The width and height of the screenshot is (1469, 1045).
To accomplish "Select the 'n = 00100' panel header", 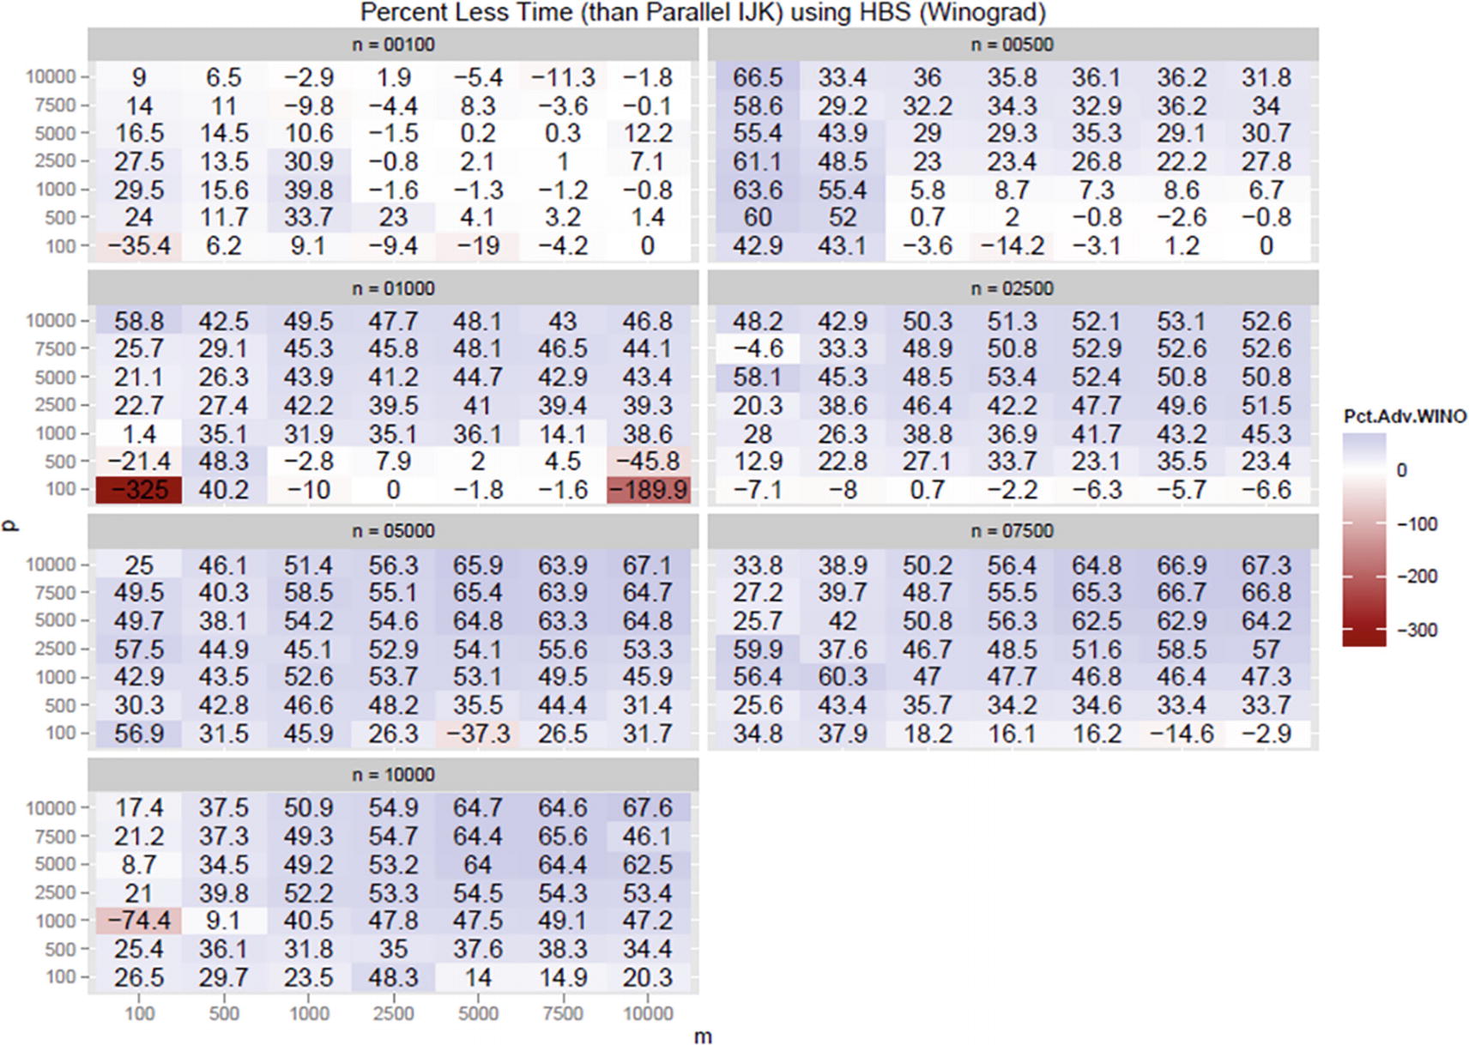I will coord(393,45).
